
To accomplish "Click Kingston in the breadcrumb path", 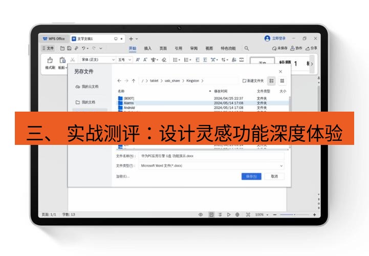I will coord(193,80).
